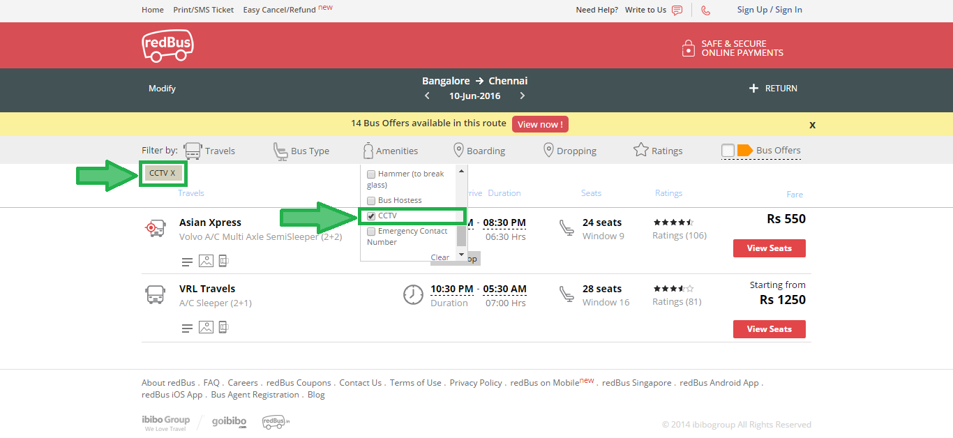Open Dropping location pin icon
The height and width of the screenshot is (438, 953).
pyautogui.click(x=549, y=150)
